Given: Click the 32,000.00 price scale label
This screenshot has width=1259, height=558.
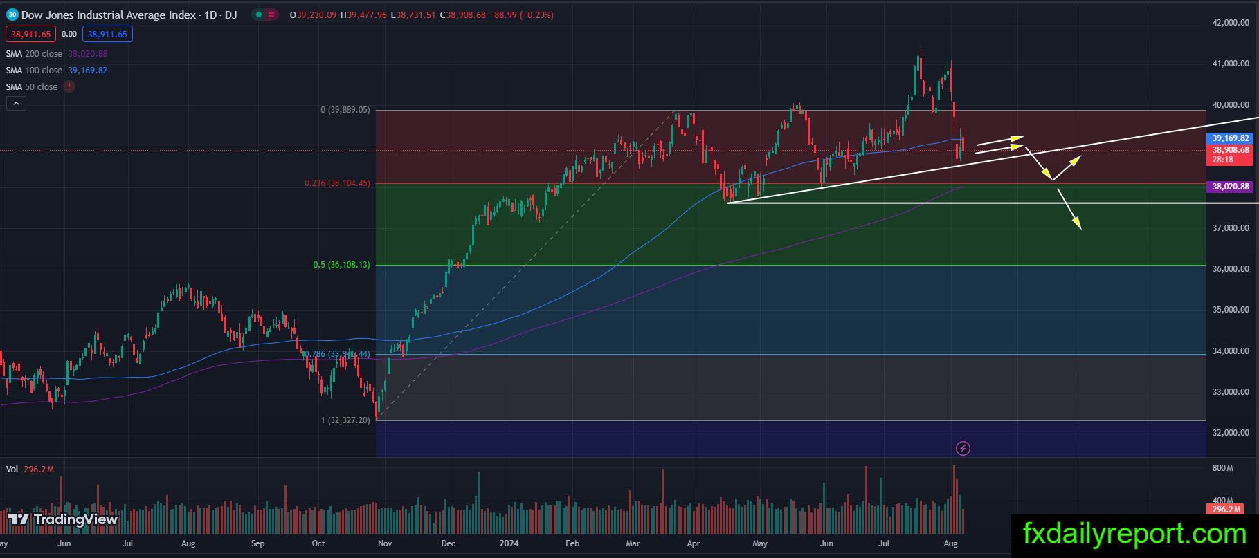Looking at the screenshot, I should [1231, 433].
